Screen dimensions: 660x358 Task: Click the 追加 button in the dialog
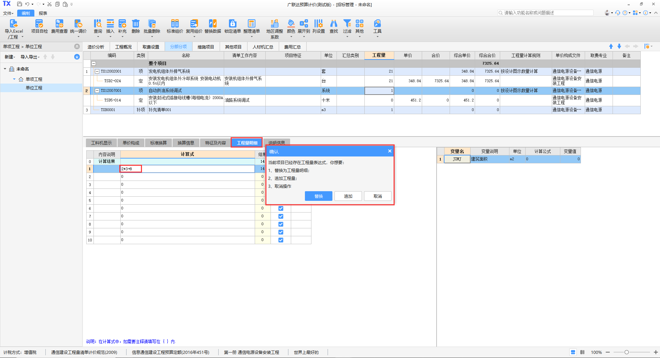(348, 196)
